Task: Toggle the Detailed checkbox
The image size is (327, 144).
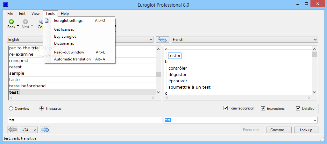Action: click(298, 108)
